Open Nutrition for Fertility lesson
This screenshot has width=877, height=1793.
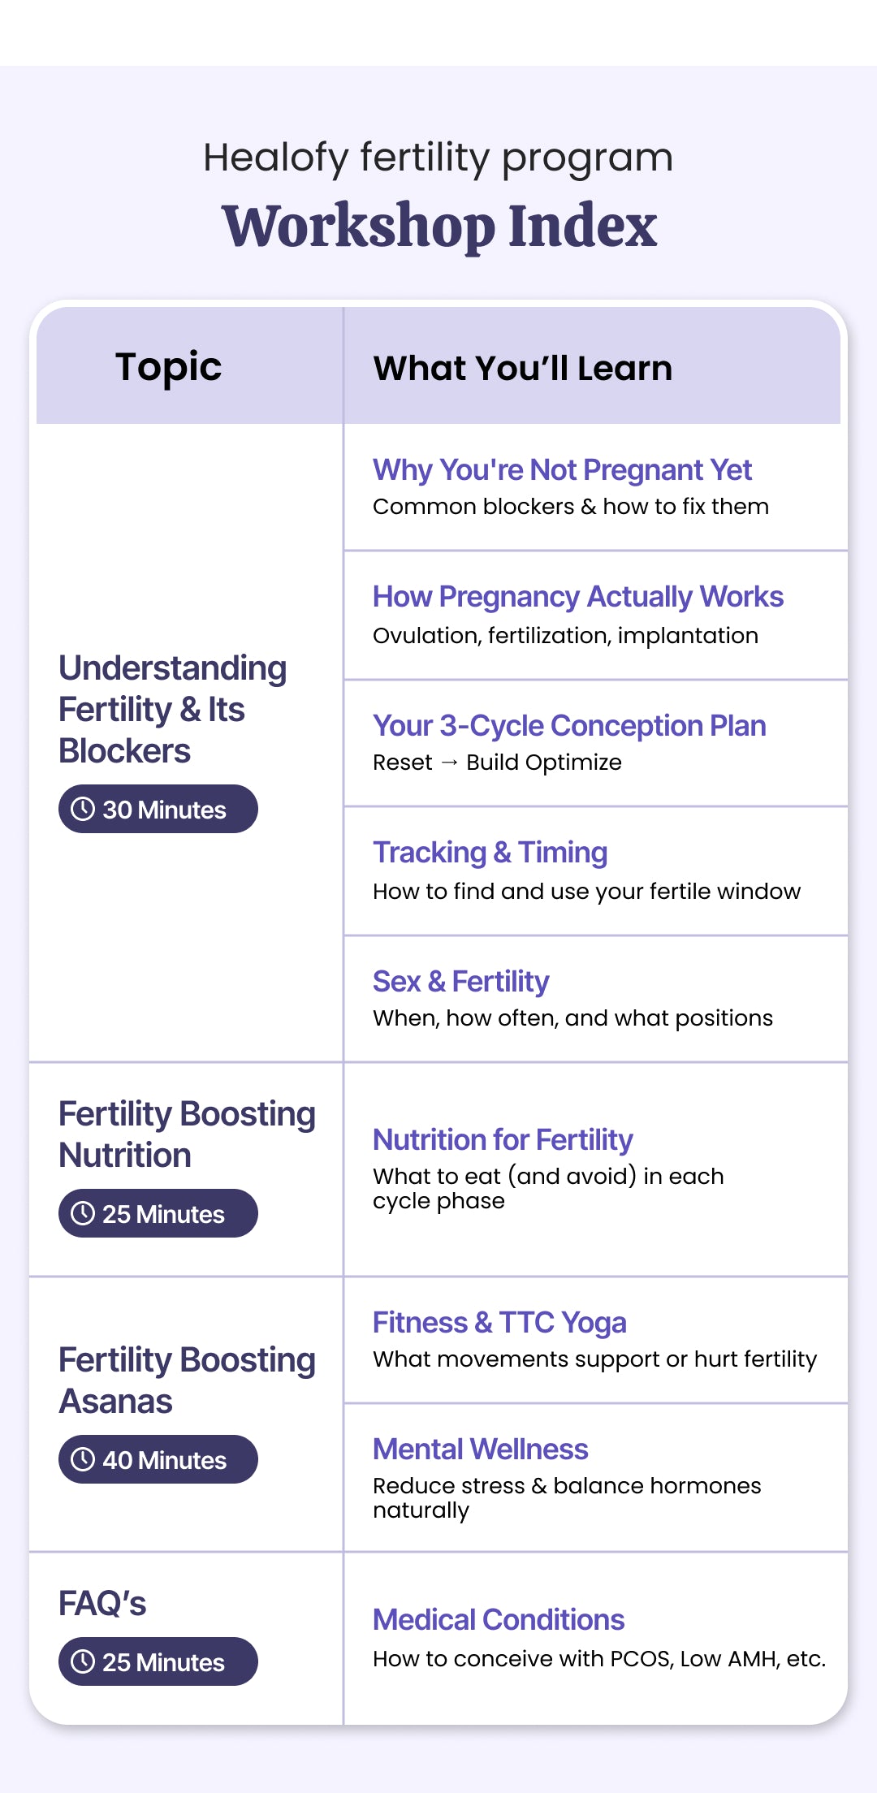coord(503,1140)
